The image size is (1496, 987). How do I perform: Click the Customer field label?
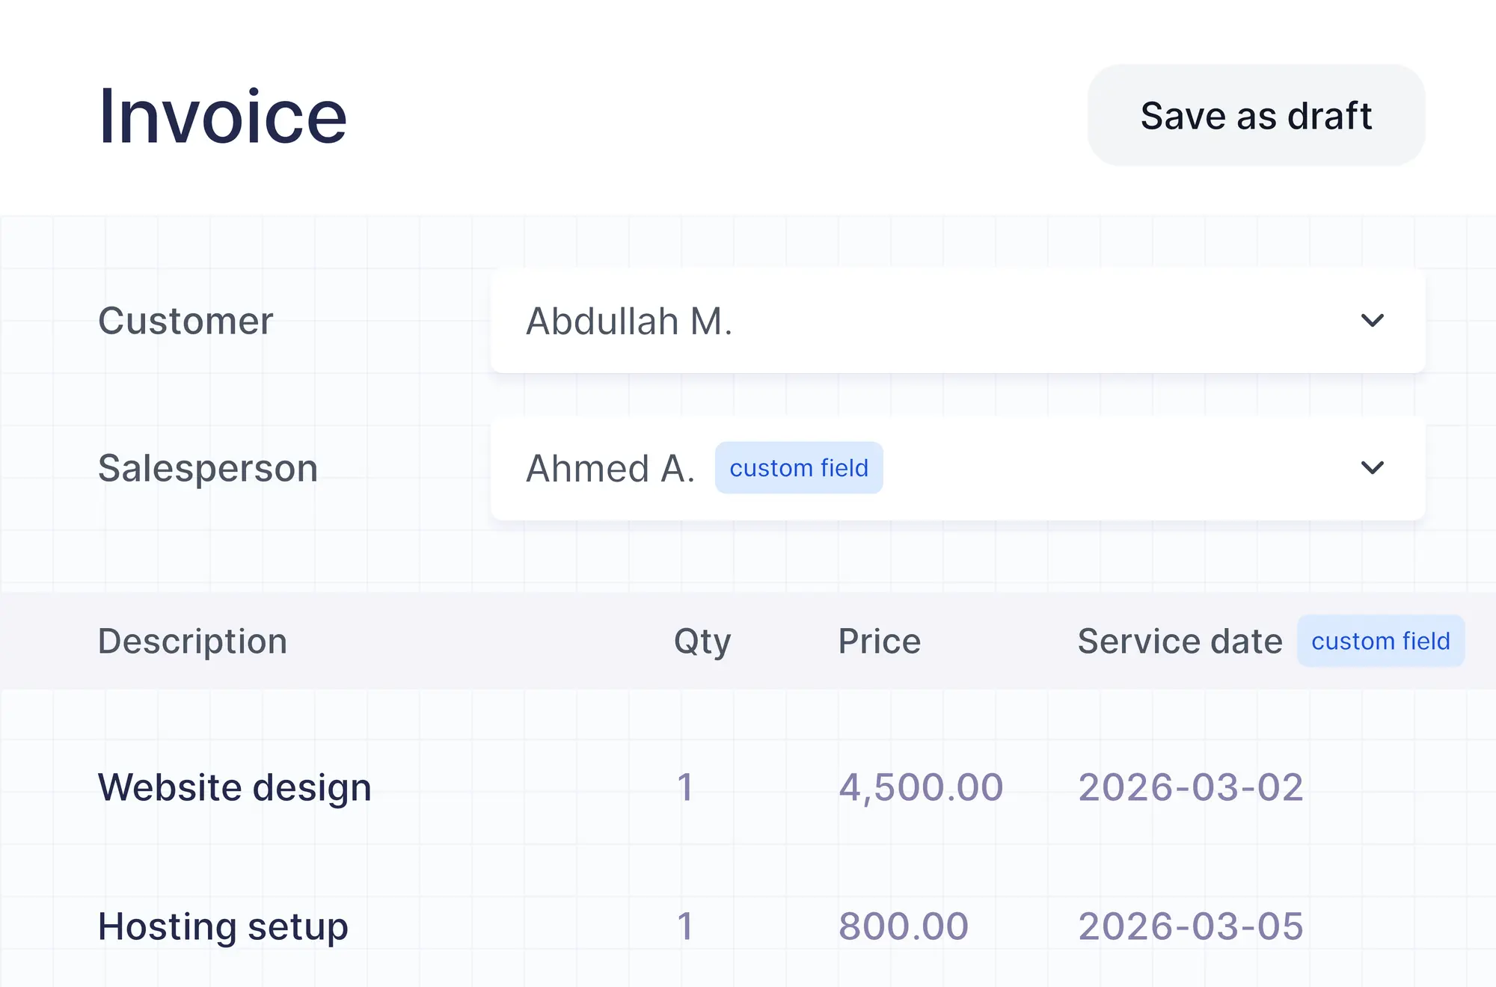click(x=186, y=321)
